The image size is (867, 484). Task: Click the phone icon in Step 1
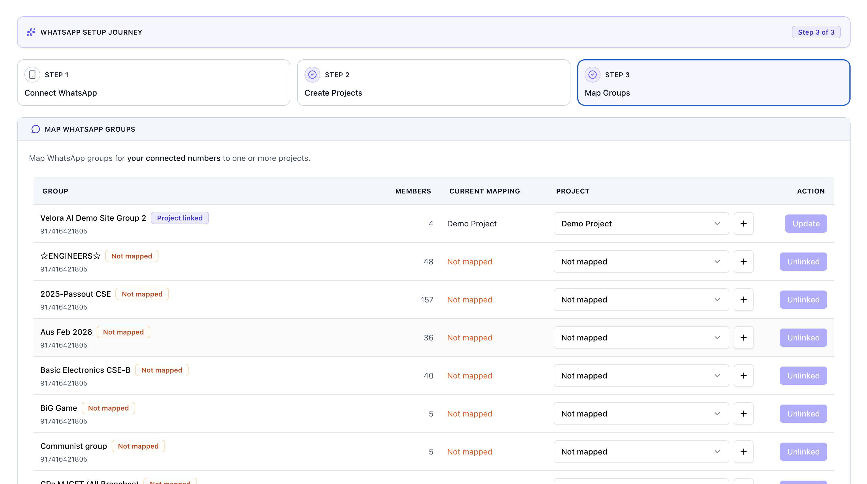click(32, 74)
